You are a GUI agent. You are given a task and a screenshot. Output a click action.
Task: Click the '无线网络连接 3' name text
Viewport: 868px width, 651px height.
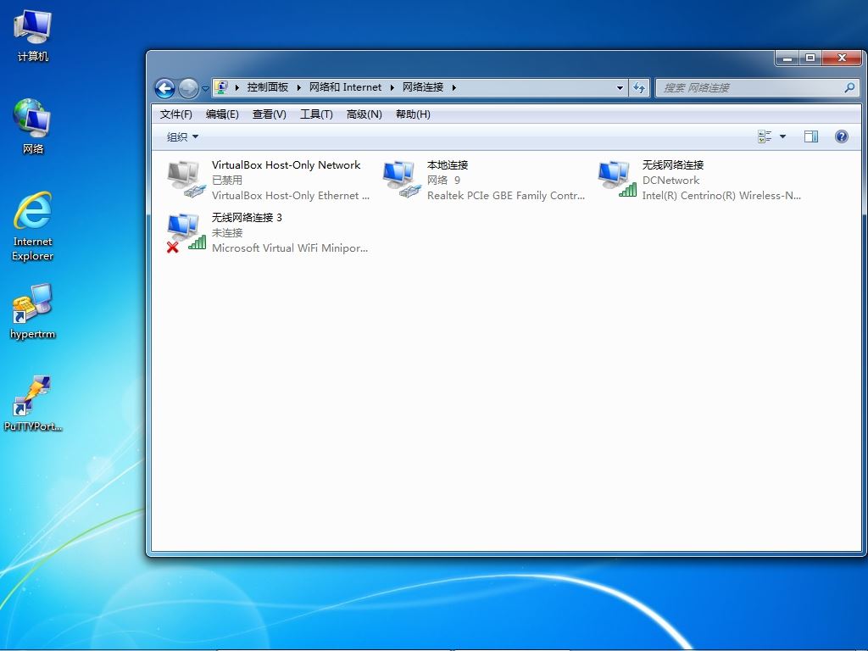click(x=247, y=217)
